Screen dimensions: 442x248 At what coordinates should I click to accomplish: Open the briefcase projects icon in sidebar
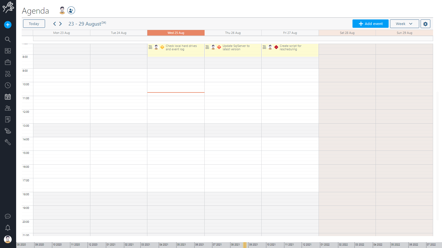(8, 62)
